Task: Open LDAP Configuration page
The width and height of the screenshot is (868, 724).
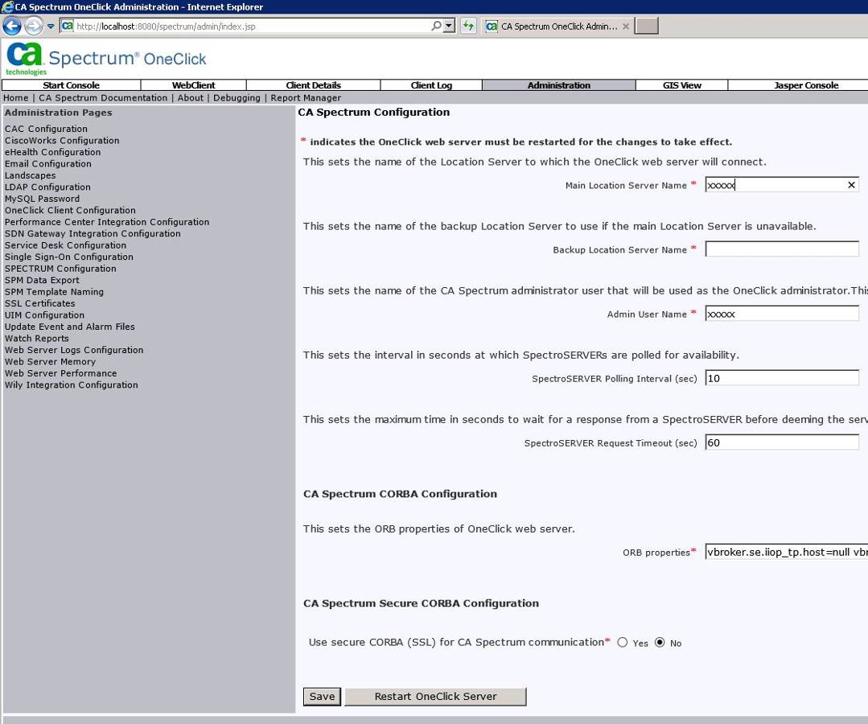Action: pyautogui.click(x=47, y=187)
